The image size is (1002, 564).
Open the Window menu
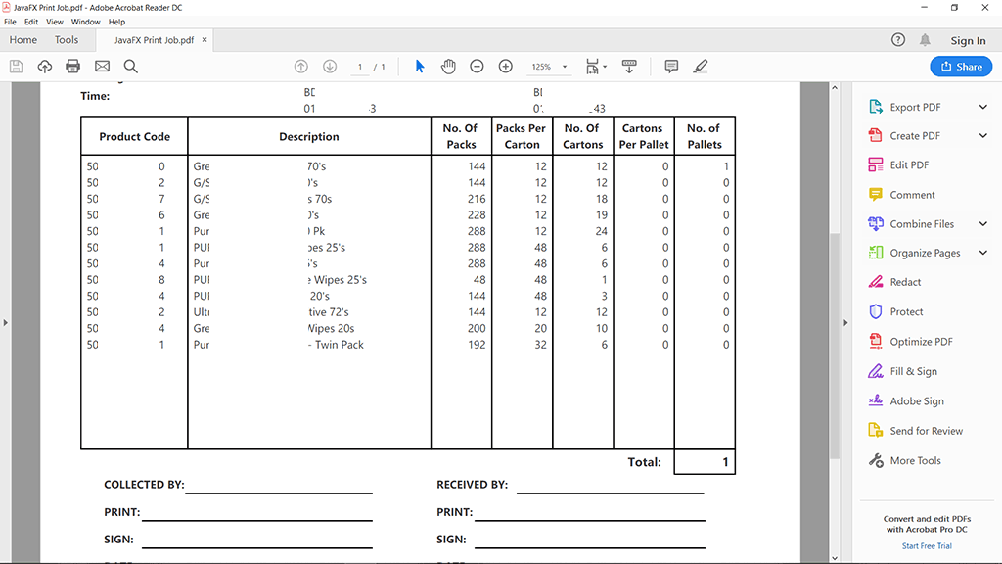(86, 22)
